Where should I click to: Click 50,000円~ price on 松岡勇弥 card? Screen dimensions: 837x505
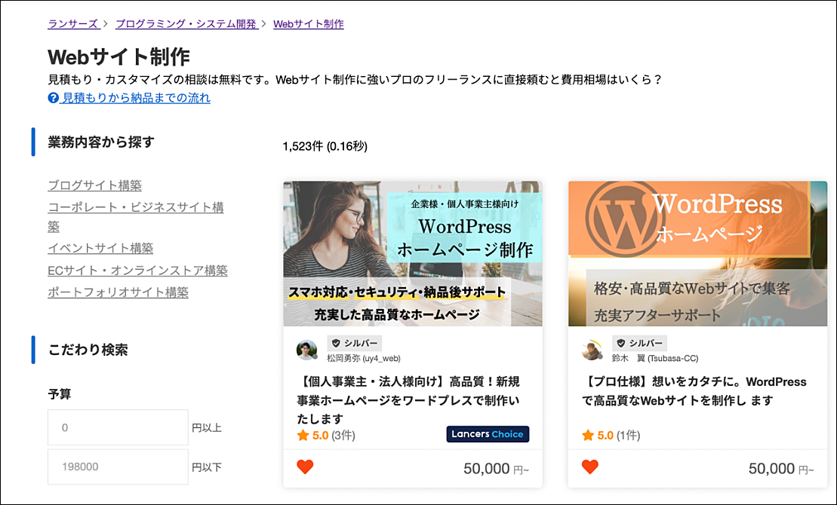496,469
